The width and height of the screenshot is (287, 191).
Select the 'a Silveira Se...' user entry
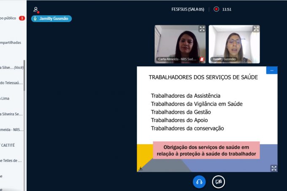coord(12,114)
